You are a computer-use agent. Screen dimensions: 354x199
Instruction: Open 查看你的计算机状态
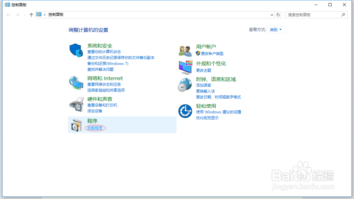(104, 52)
